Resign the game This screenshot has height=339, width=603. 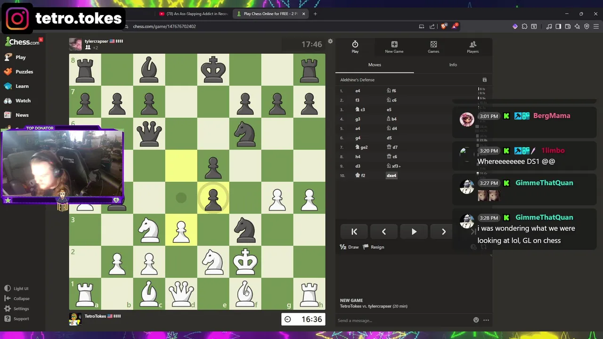point(374,247)
